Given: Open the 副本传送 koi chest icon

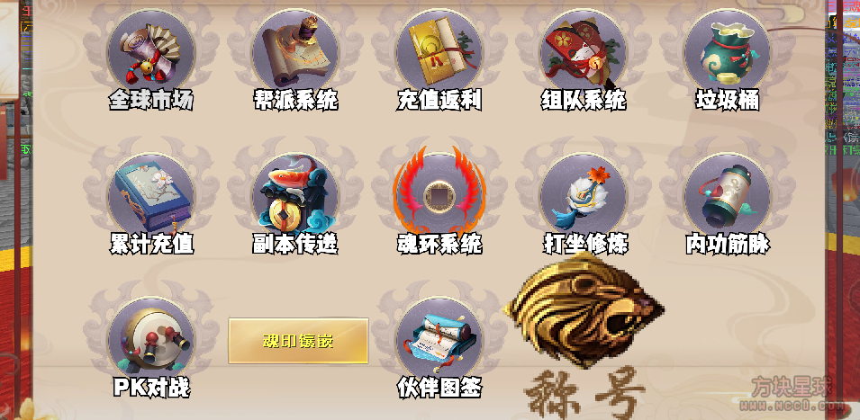Looking at the screenshot, I should click(295, 197).
